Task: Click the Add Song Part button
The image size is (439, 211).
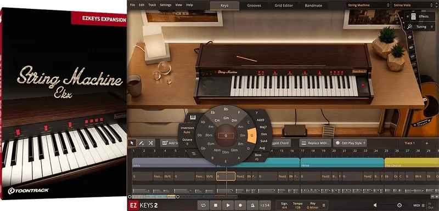Action: coord(170,143)
